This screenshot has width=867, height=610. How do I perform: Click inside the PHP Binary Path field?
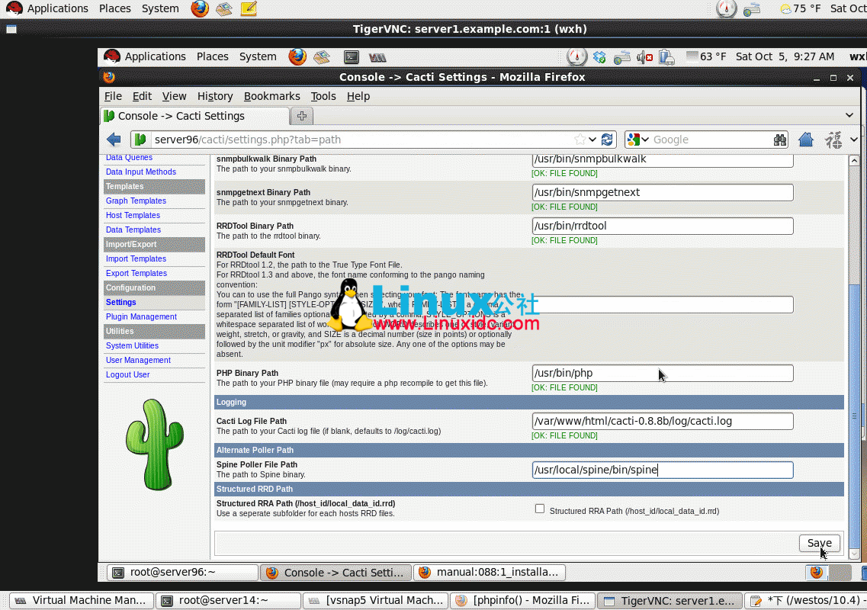[662, 373]
